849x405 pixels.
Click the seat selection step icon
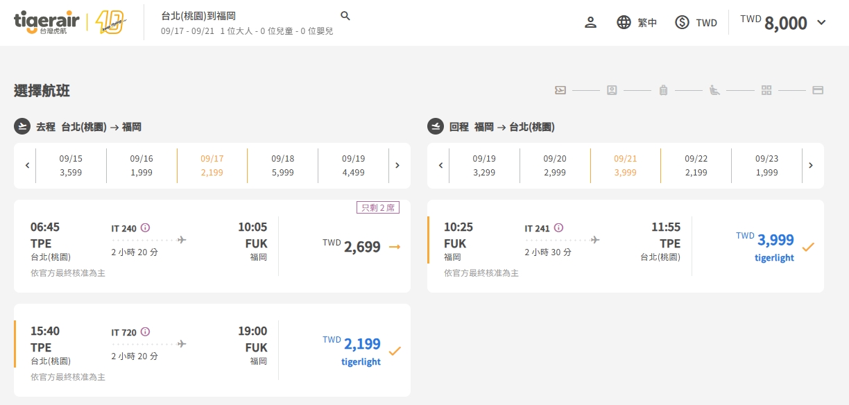[x=714, y=90]
